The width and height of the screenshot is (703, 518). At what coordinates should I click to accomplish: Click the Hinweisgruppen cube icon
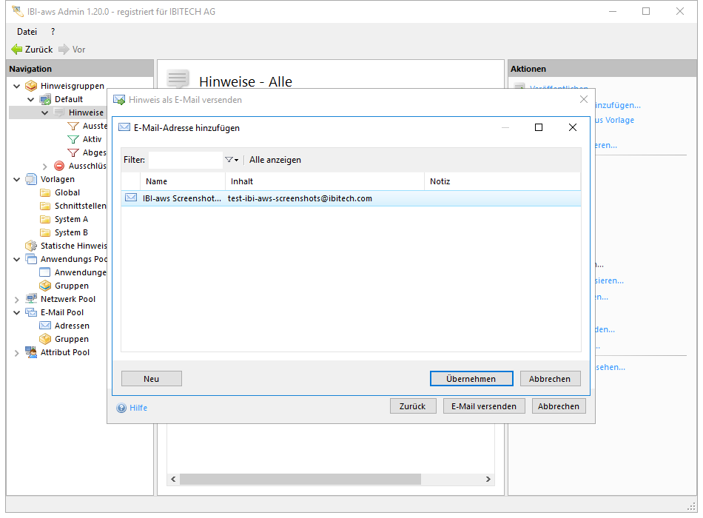[31, 86]
